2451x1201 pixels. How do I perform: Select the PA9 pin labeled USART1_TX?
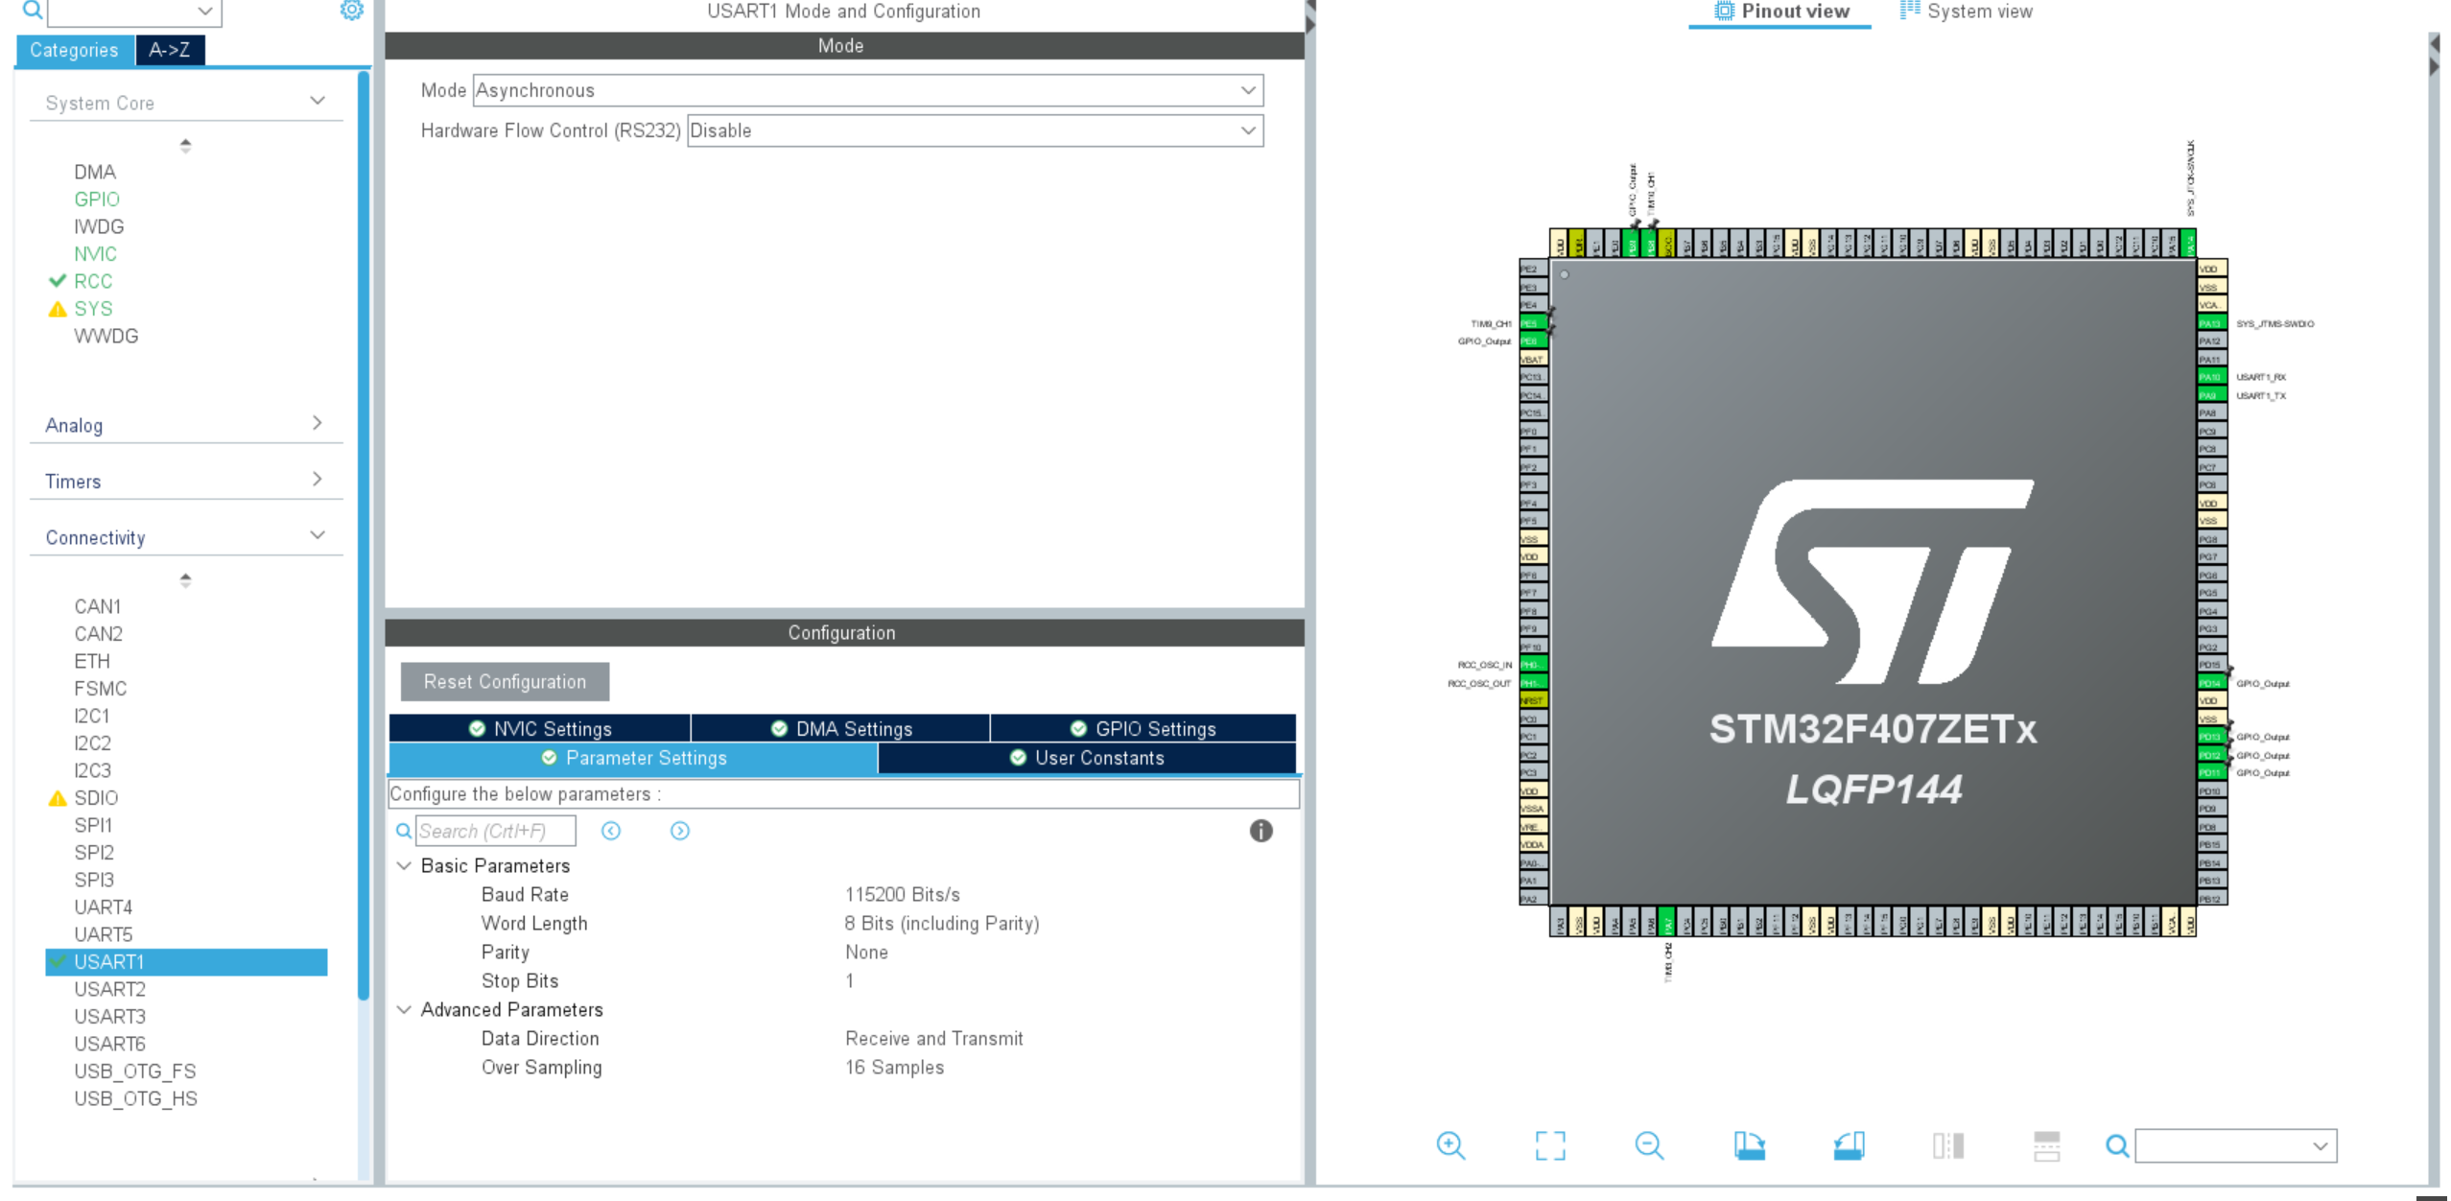[x=2211, y=395]
